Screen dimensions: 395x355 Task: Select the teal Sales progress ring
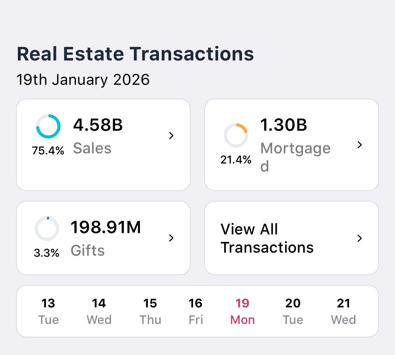[48, 127]
